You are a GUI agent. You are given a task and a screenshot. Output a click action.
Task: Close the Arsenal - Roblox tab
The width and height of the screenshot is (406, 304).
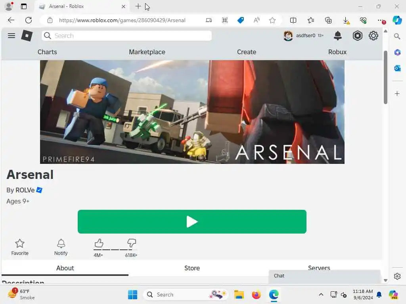point(124,6)
